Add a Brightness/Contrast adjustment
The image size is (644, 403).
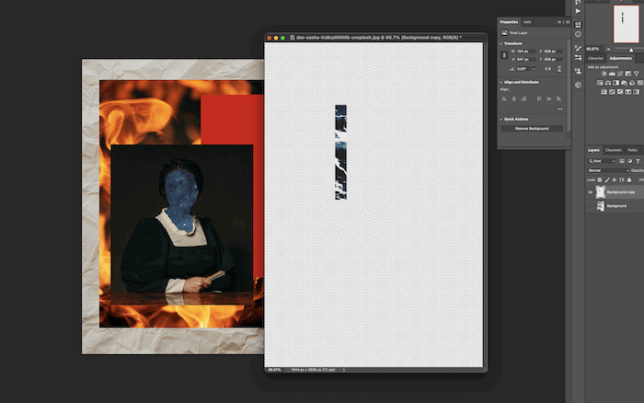pyautogui.click(x=604, y=74)
